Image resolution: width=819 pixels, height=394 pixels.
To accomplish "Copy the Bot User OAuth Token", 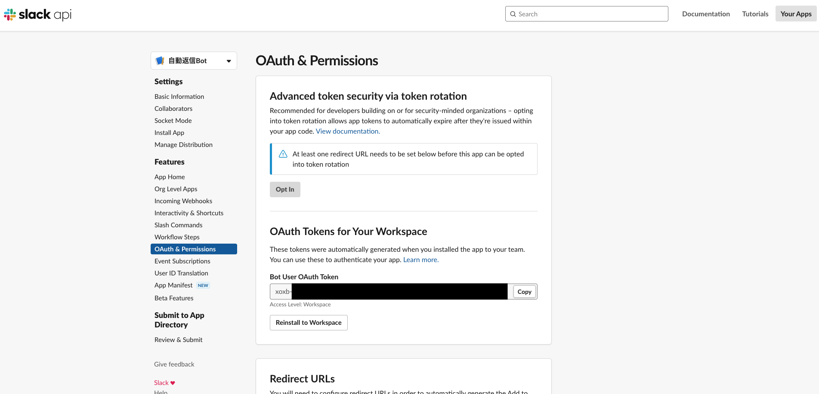I will (524, 291).
